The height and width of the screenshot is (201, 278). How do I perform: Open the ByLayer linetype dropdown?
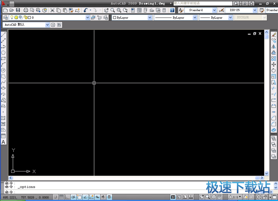[195, 17]
